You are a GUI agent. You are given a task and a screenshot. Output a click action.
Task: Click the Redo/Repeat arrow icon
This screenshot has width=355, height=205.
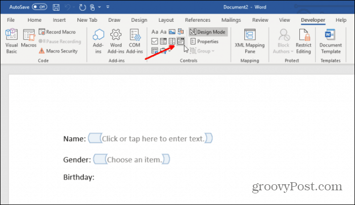click(82, 7)
